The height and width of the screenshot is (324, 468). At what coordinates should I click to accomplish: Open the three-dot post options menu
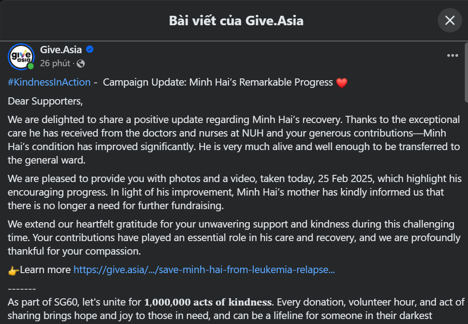(x=452, y=55)
